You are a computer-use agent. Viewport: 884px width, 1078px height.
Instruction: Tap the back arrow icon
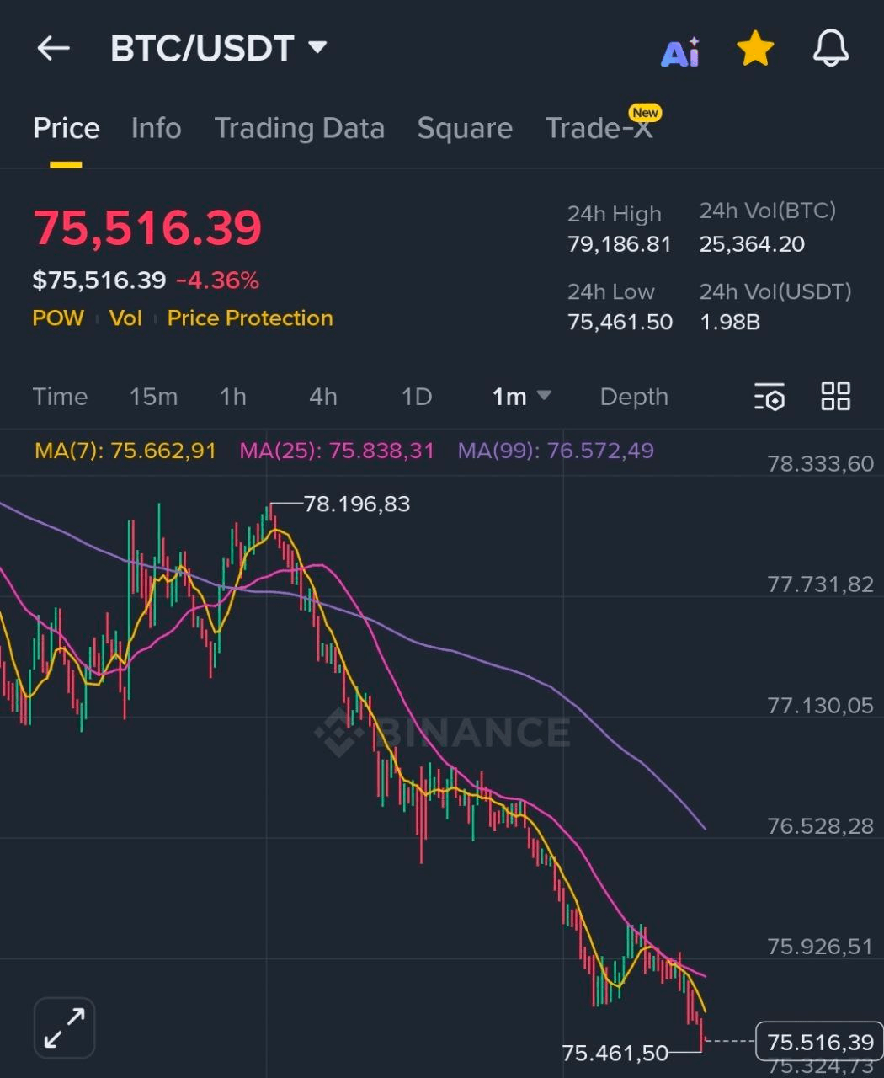pos(52,49)
